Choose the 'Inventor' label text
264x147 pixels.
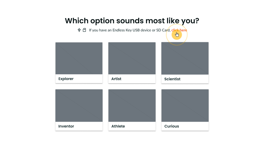coord(66,126)
